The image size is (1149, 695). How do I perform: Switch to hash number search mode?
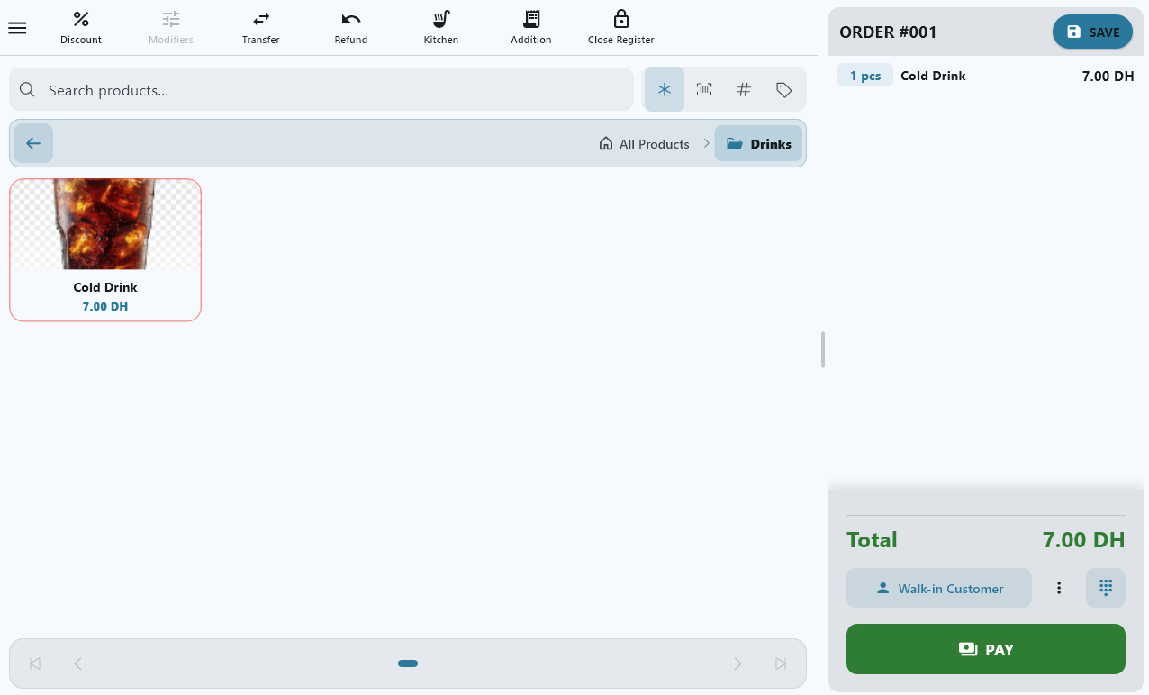744,90
